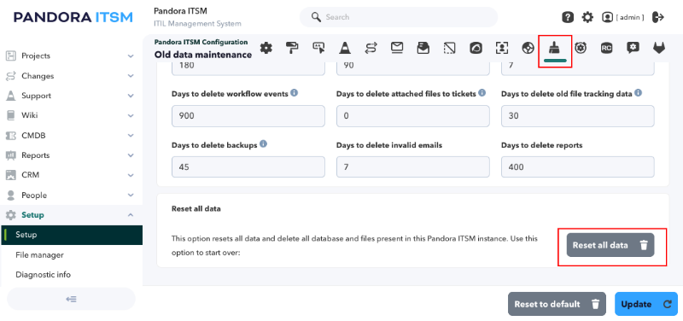Show info for old file tracking data
The width and height of the screenshot is (683, 321).
point(638,93)
